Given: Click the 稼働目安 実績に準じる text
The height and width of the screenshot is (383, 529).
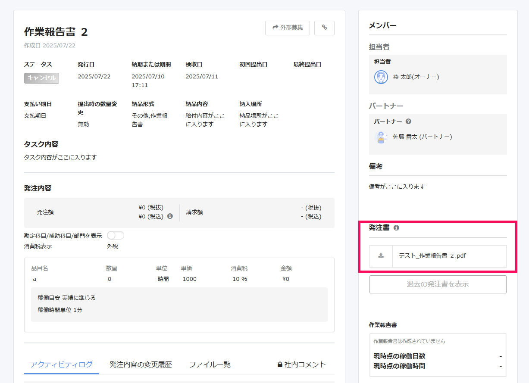Looking at the screenshot, I should point(67,298).
